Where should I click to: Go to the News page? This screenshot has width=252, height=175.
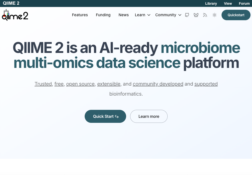[124, 15]
